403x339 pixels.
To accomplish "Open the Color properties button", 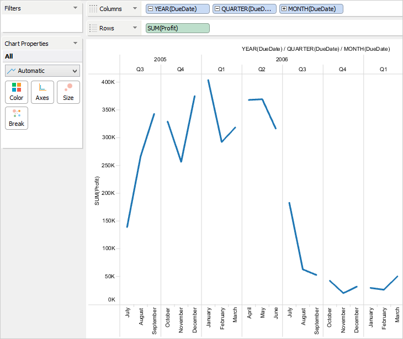I will click(x=17, y=92).
